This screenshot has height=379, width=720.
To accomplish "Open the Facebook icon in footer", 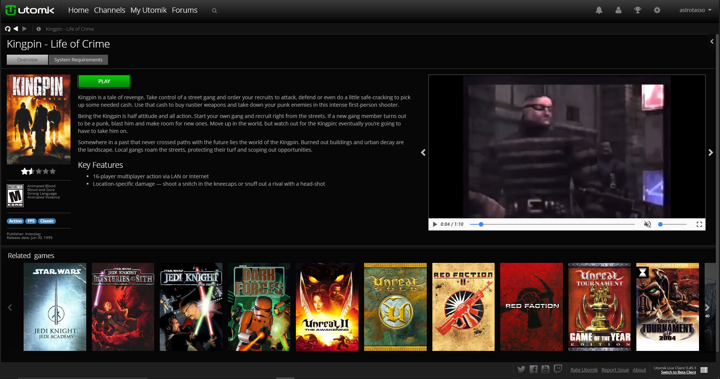I will 533,369.
